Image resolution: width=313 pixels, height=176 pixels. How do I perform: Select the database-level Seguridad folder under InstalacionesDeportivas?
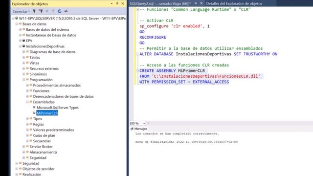tap(38, 158)
